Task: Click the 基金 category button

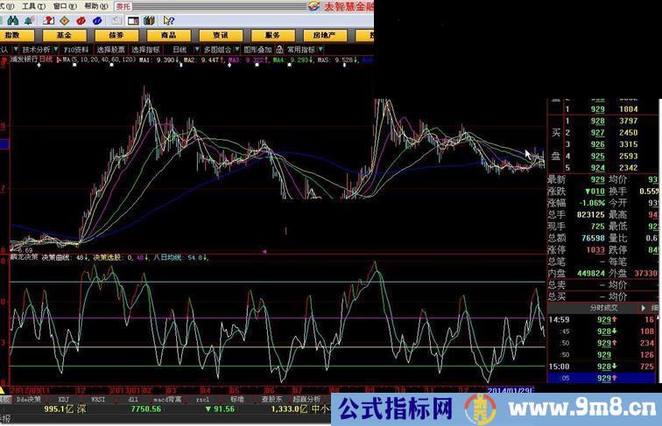Action: click(65, 35)
